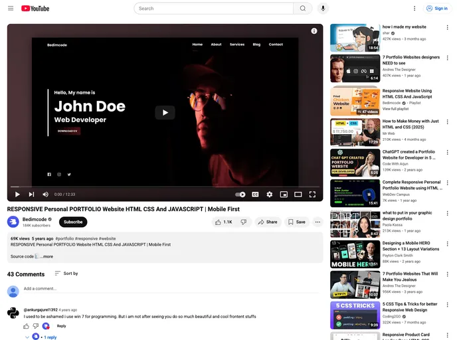Mute the video volume speaker icon

pyautogui.click(x=45, y=195)
